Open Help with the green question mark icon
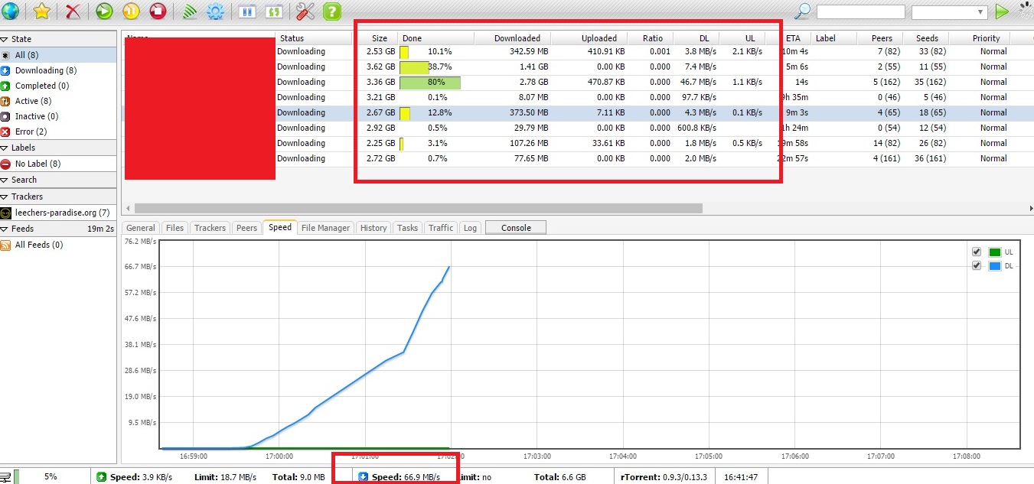The image size is (1034, 484). click(x=331, y=11)
